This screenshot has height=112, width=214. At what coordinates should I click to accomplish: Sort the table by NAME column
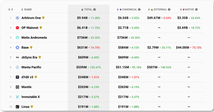coord(27,10)
